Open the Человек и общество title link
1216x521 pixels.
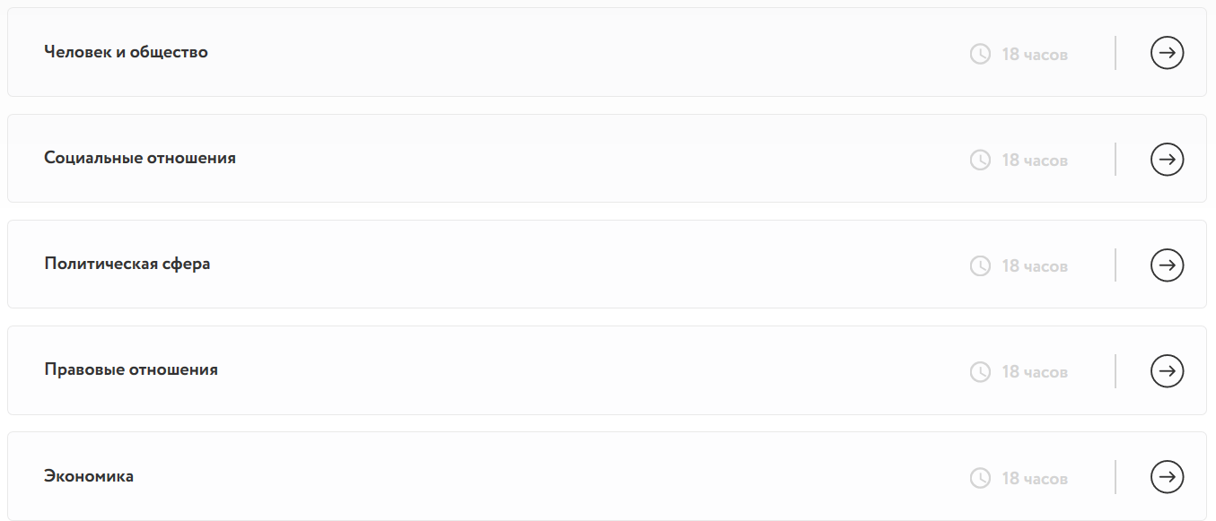126,52
